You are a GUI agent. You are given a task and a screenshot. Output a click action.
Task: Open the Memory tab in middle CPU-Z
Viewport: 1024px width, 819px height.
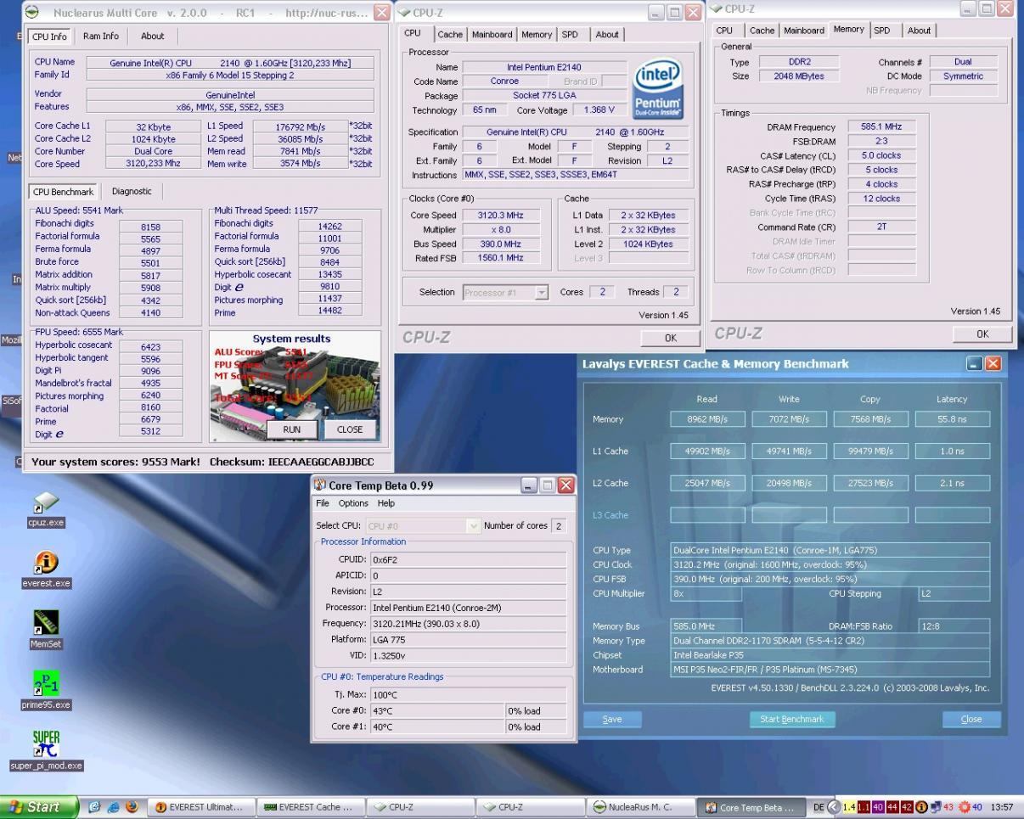tap(537, 35)
